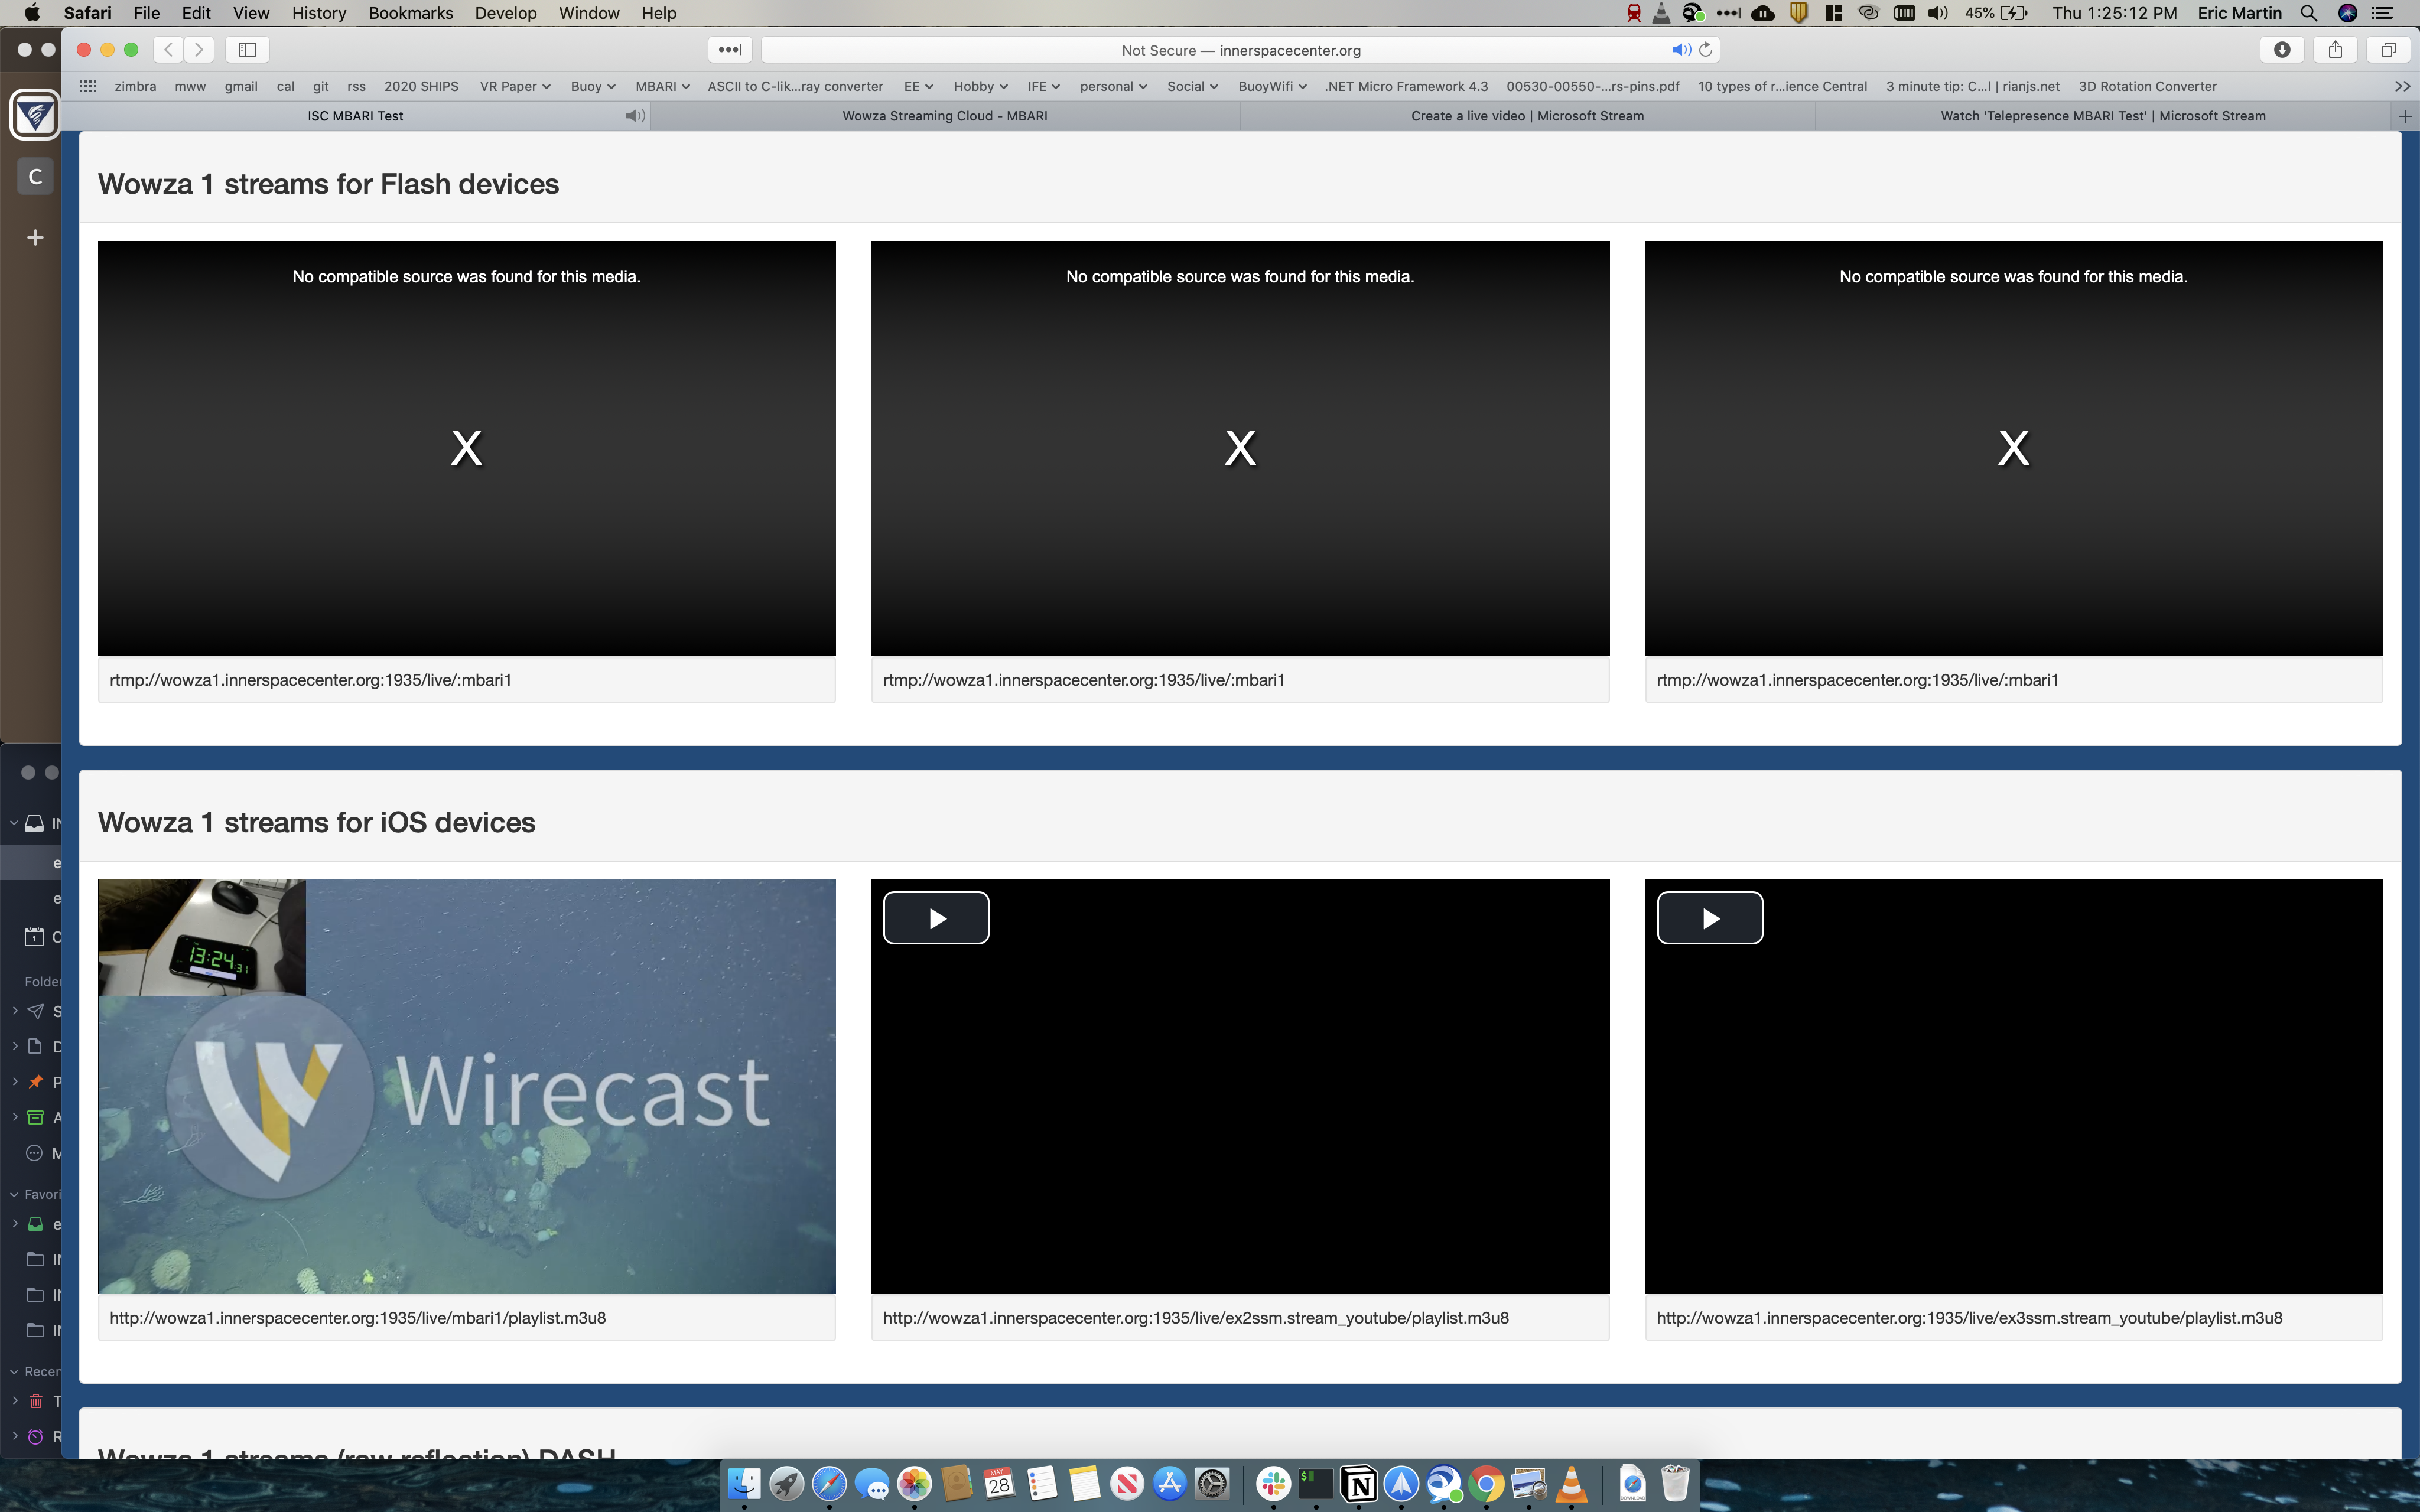Open VLC from the Dock

click(1571, 1484)
